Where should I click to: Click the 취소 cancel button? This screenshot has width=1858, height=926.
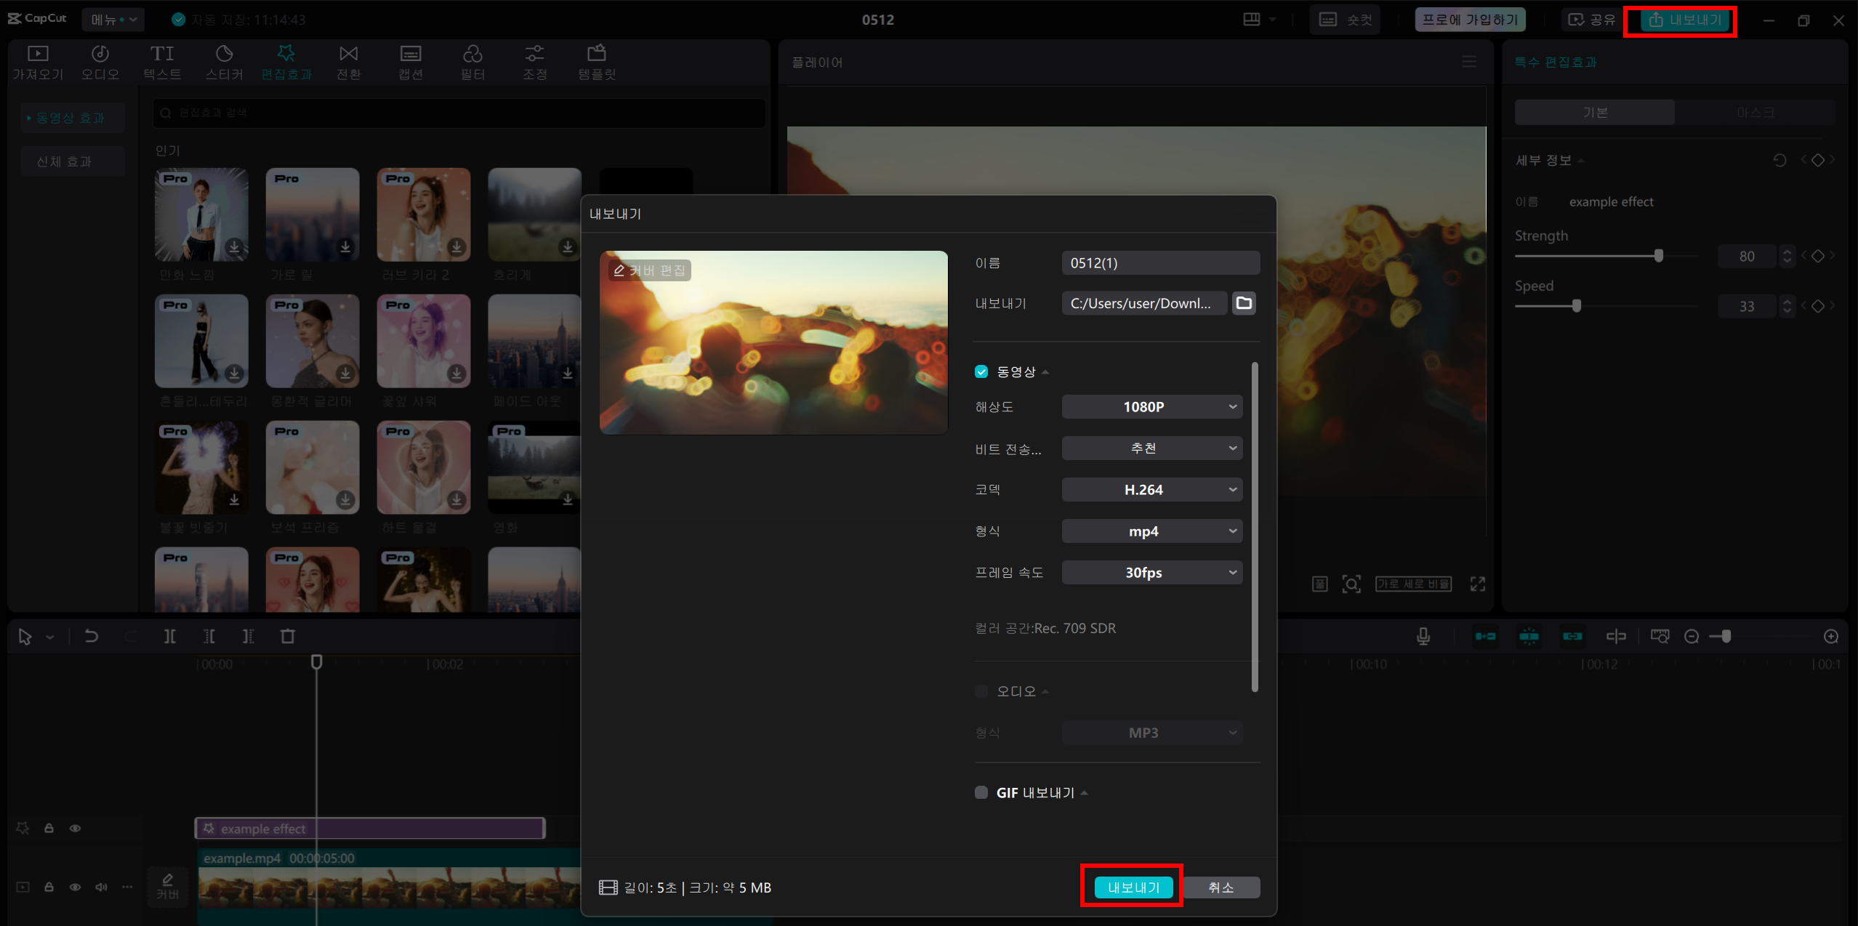click(1221, 887)
